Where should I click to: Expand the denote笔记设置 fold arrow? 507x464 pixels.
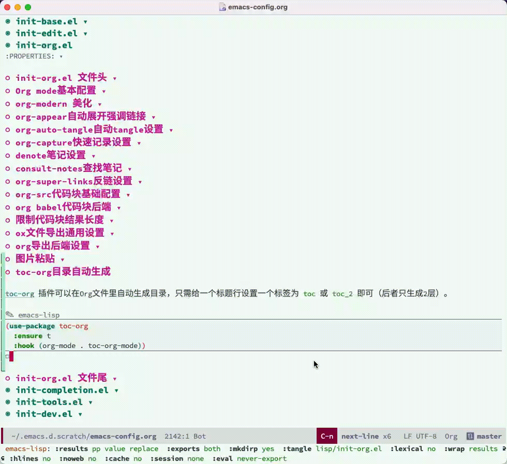tap(93, 156)
